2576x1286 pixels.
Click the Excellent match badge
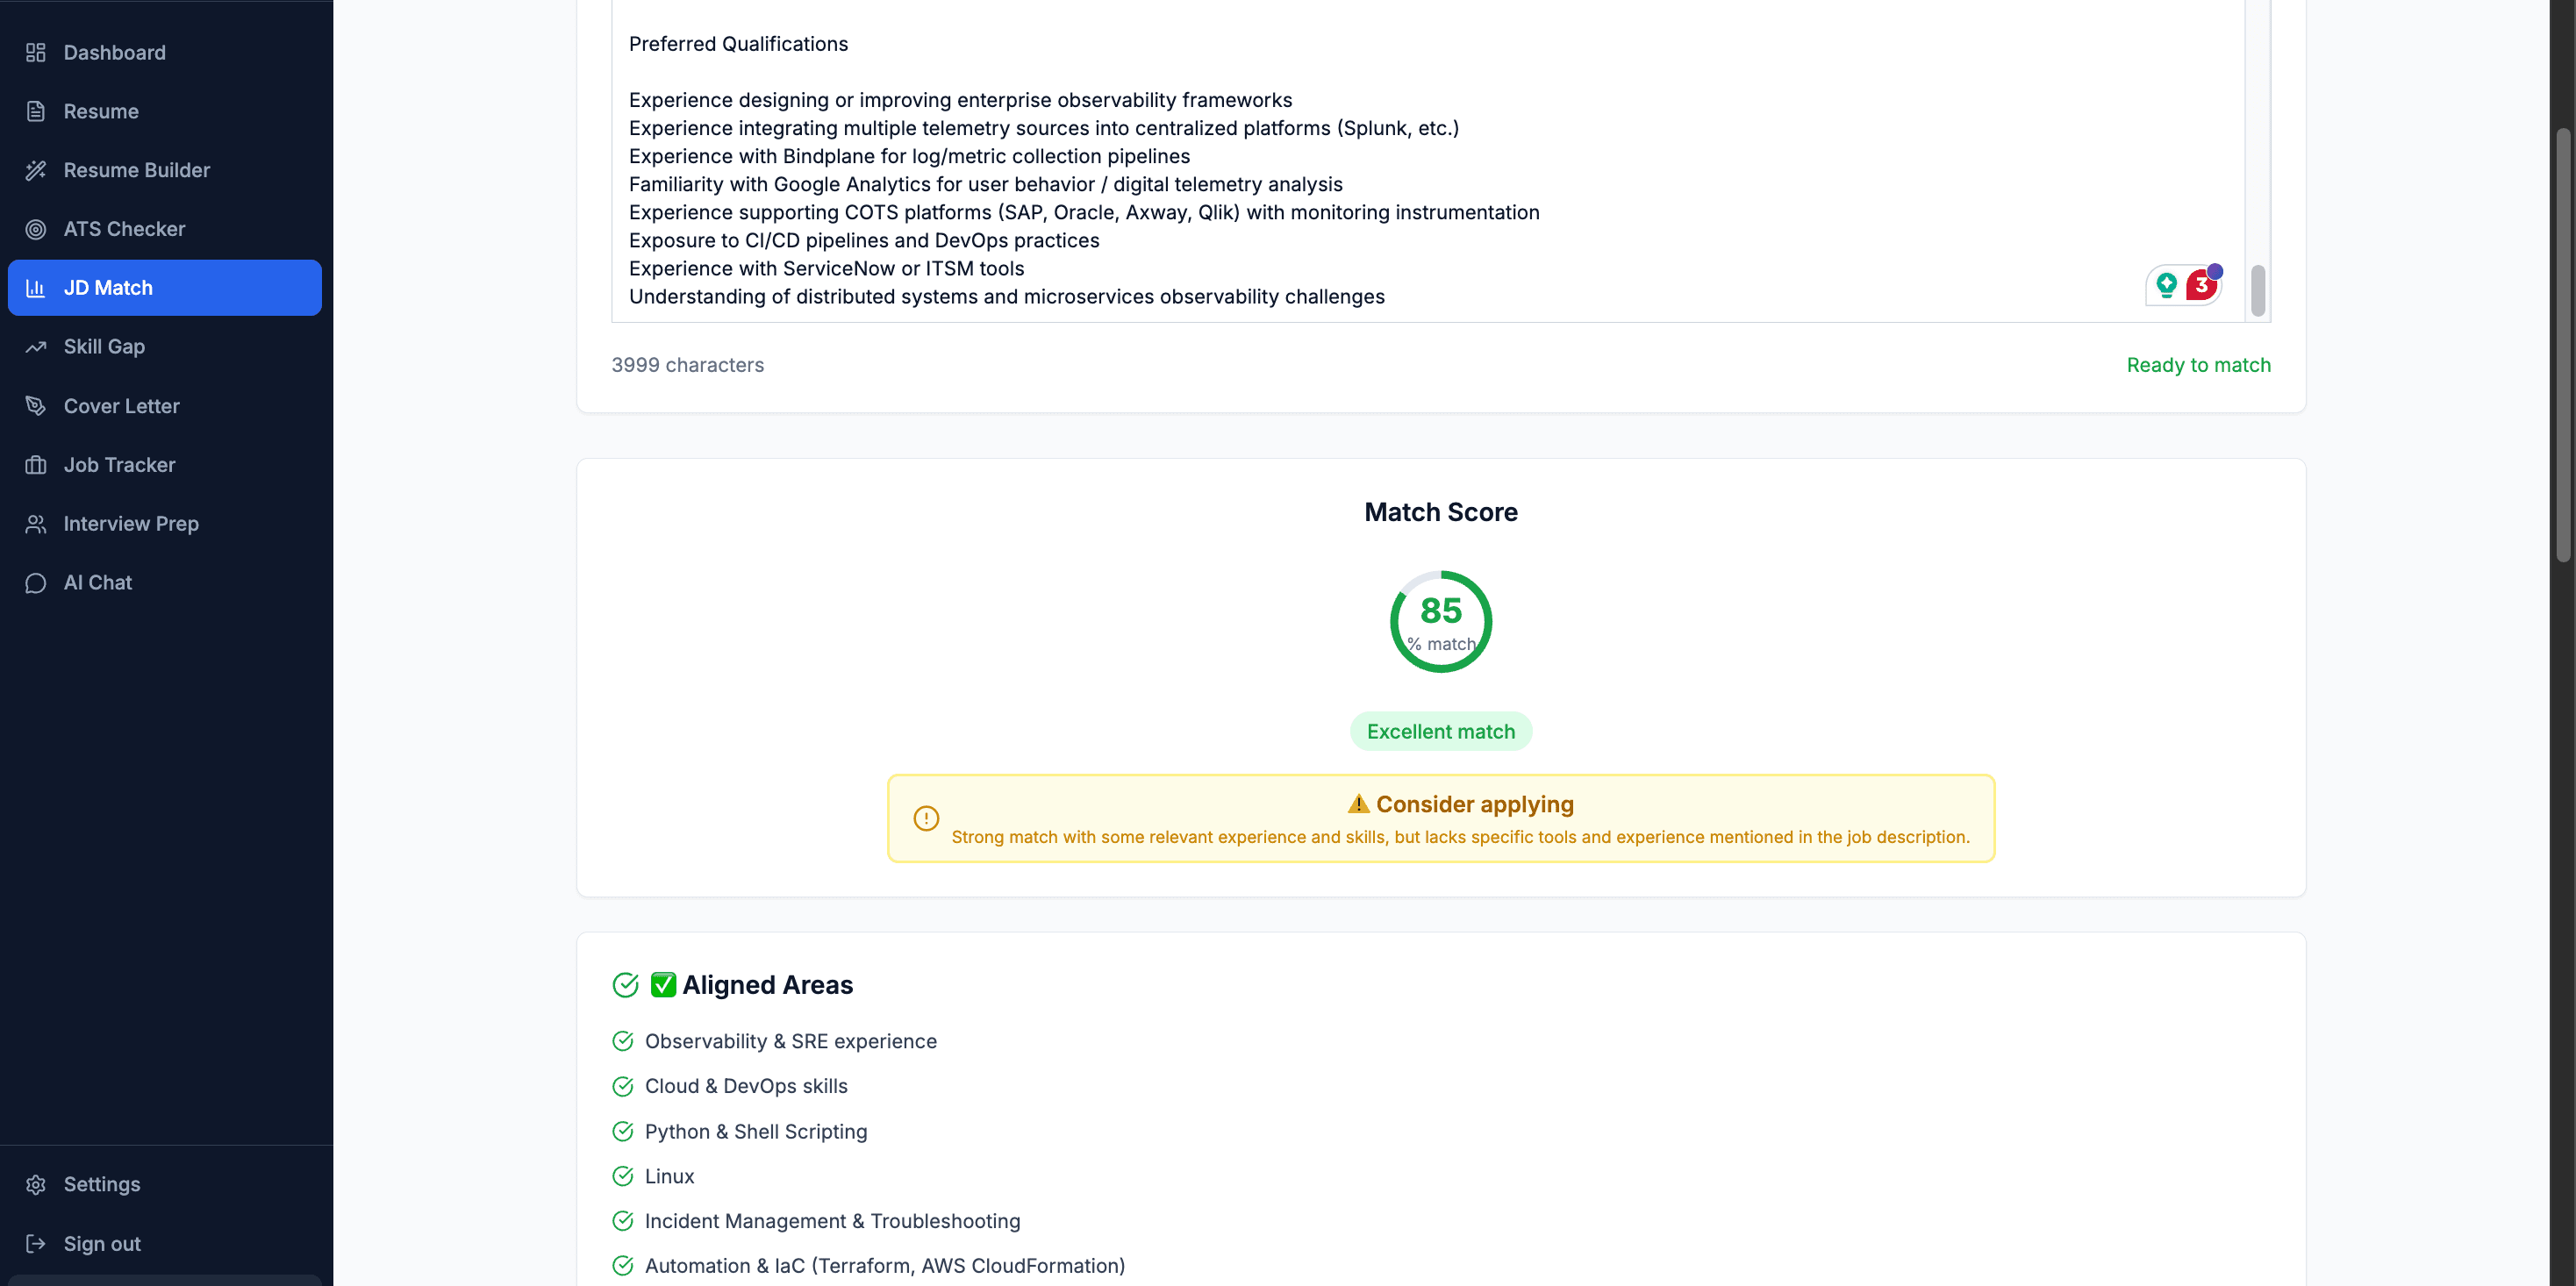click(x=1441, y=731)
